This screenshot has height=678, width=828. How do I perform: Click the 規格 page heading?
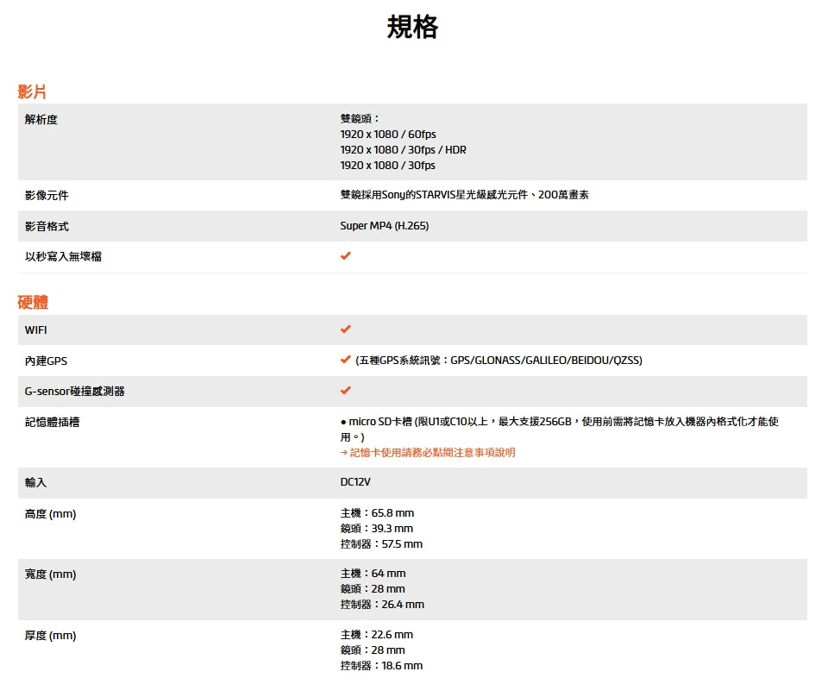pos(412,28)
